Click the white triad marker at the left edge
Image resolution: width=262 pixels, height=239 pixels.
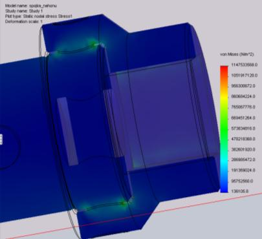(1, 139)
